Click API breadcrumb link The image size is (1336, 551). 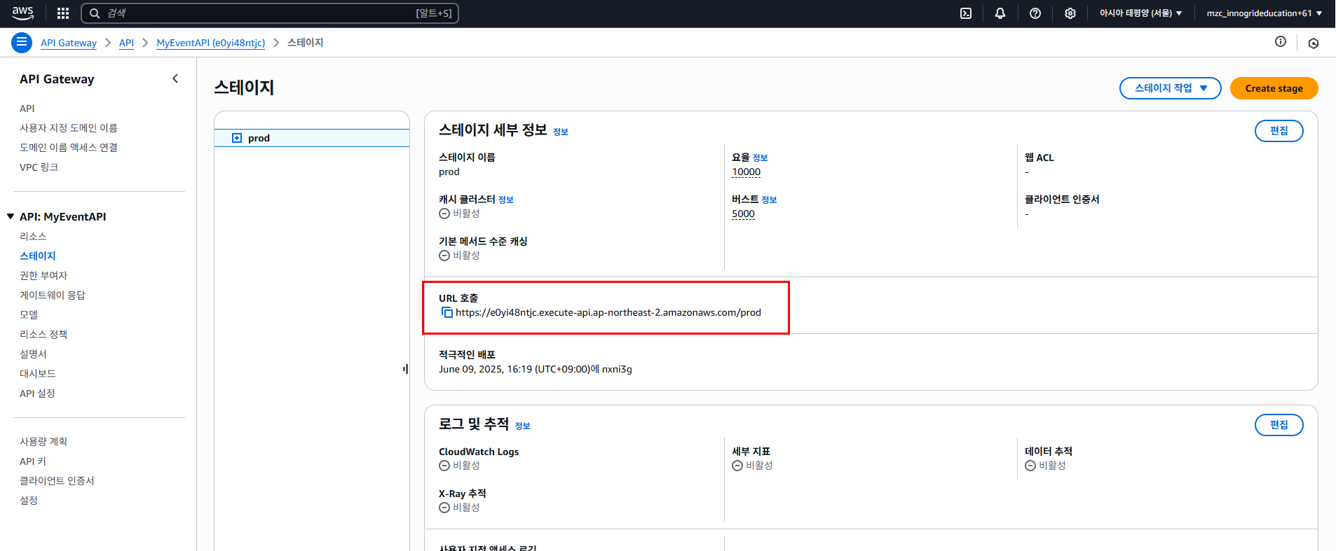click(x=126, y=43)
